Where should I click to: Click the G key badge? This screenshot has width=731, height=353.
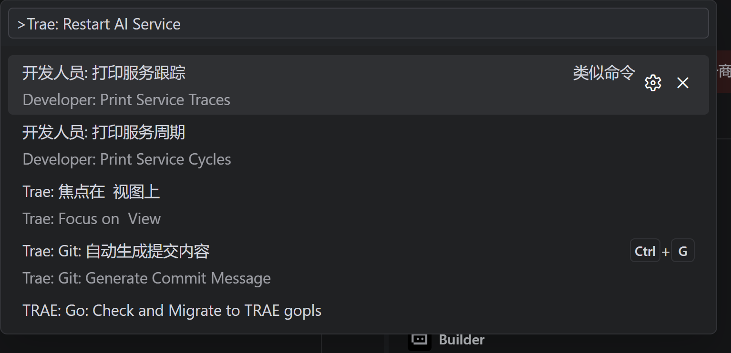click(x=682, y=251)
